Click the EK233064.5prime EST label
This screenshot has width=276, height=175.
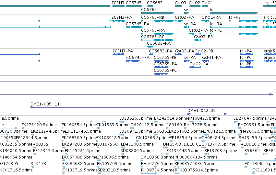coord(260,164)
